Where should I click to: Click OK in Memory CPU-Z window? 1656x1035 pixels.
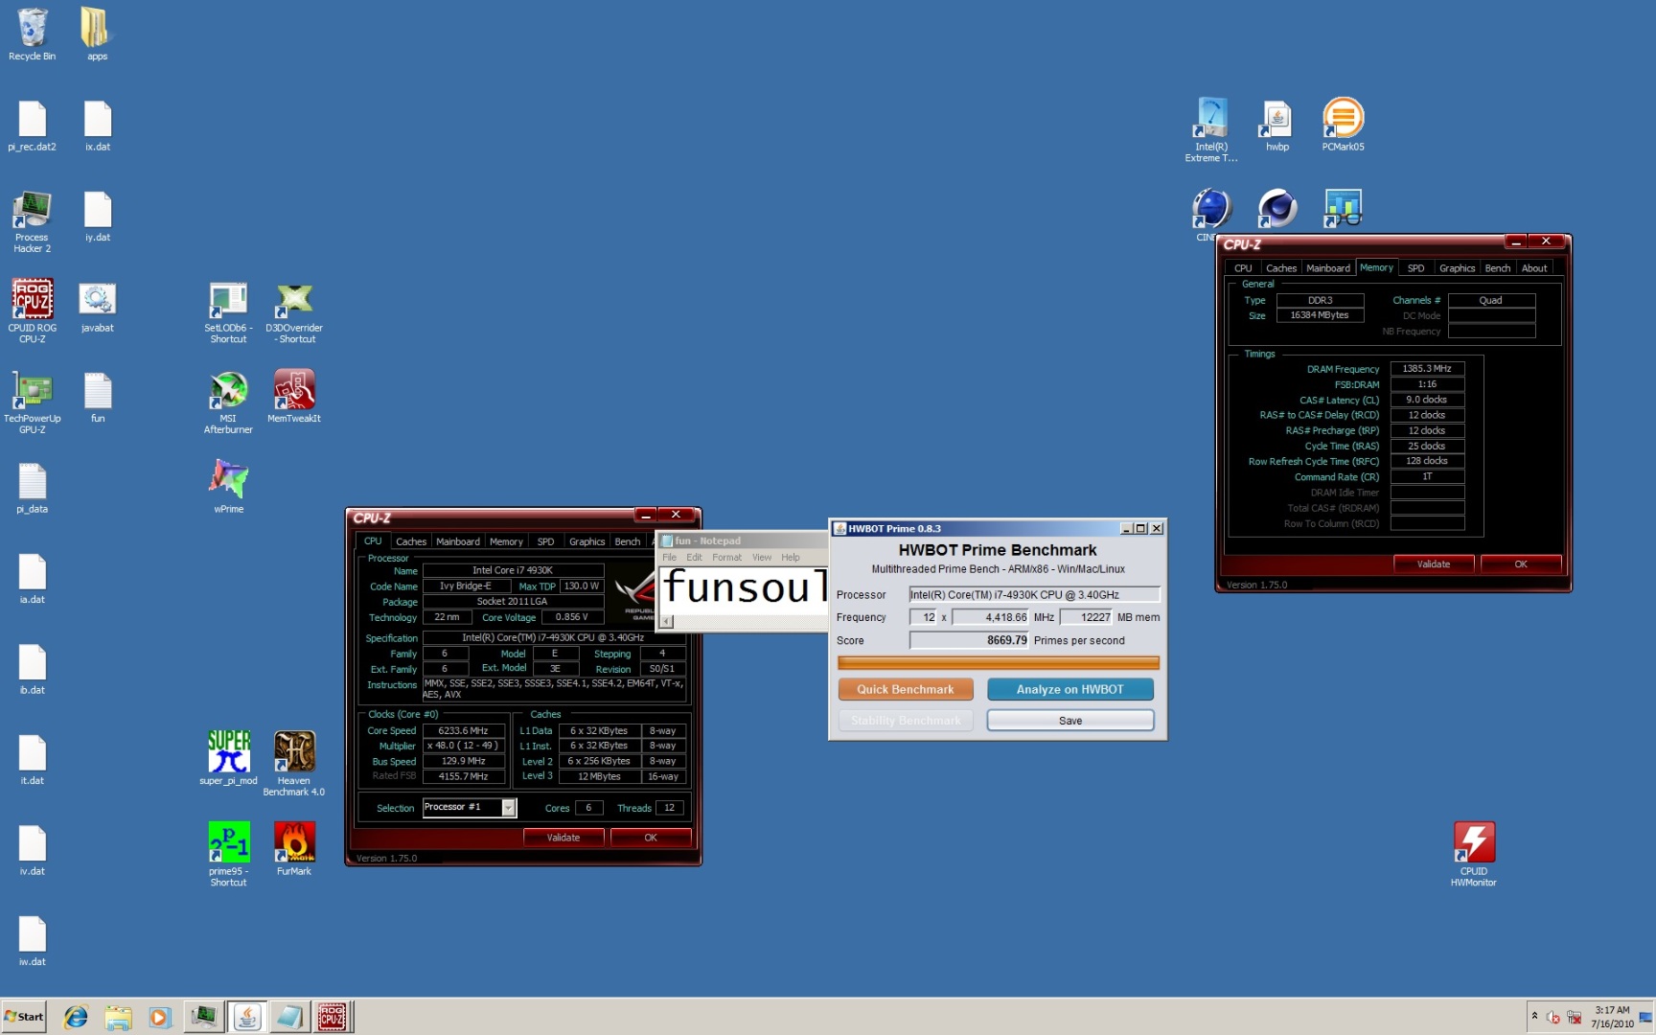coord(1521,564)
